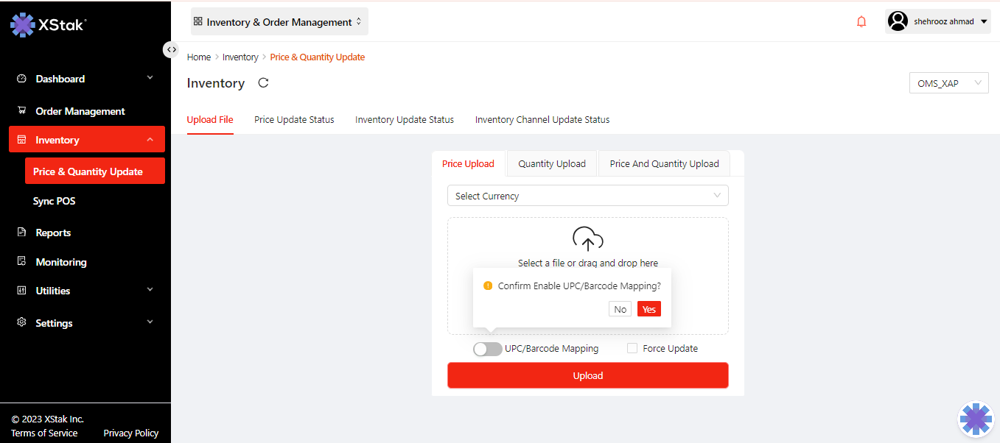The height and width of the screenshot is (443, 1000).
Task: Open the XStak chat widget icon
Action: pyautogui.click(x=976, y=419)
